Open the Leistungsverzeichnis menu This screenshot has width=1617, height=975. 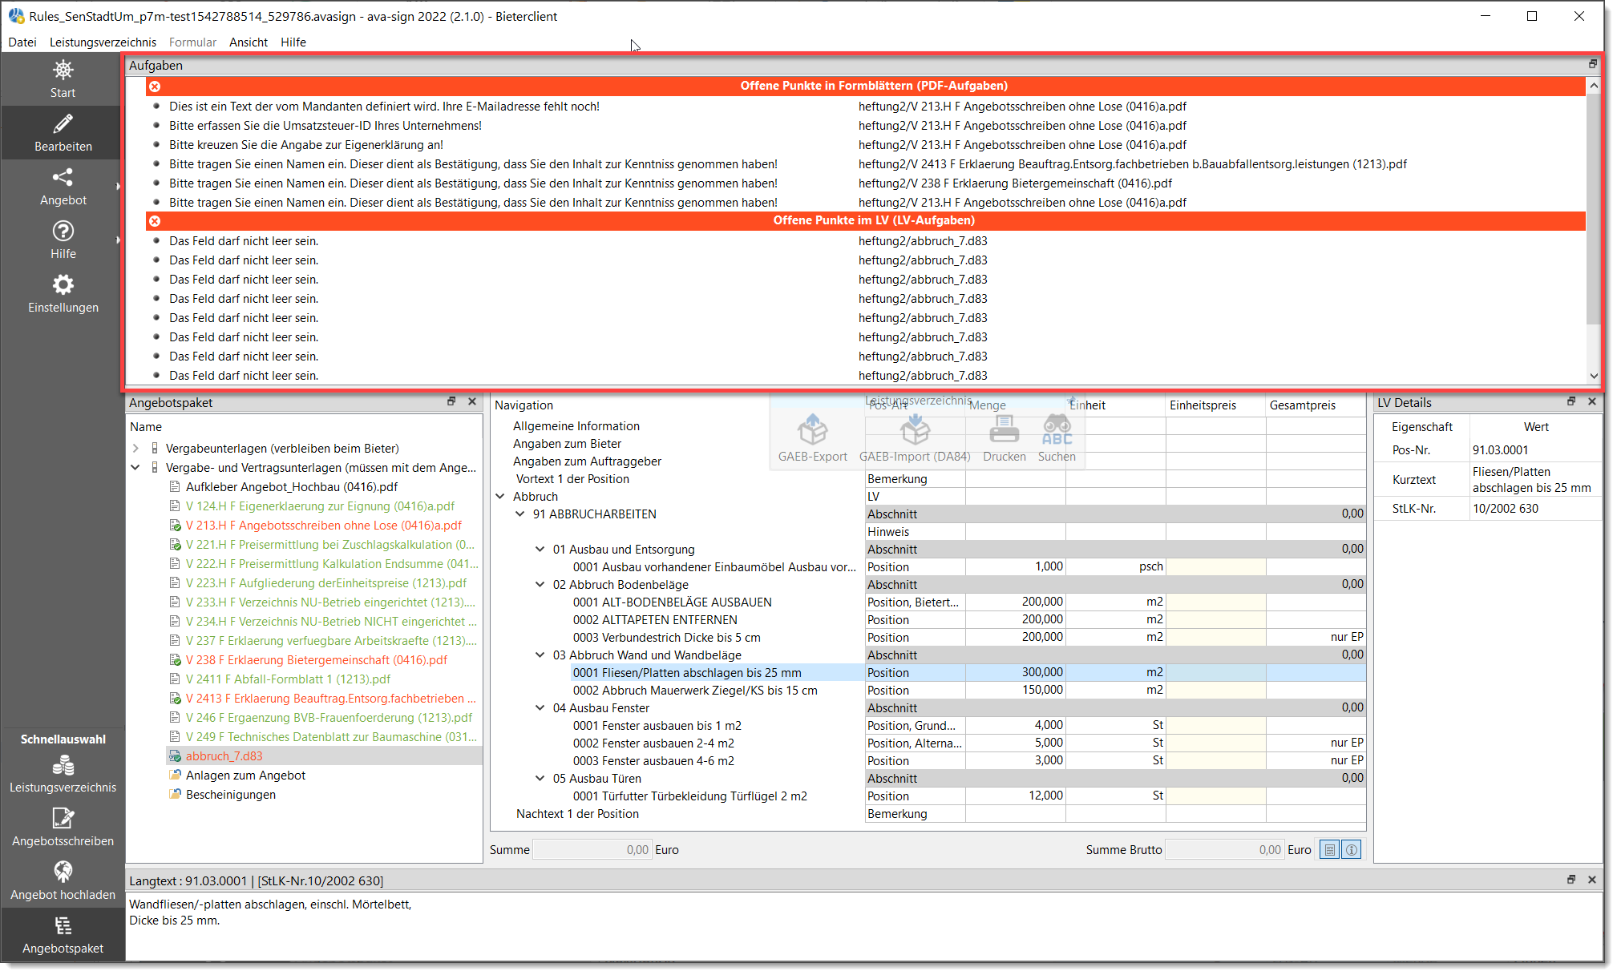(103, 42)
